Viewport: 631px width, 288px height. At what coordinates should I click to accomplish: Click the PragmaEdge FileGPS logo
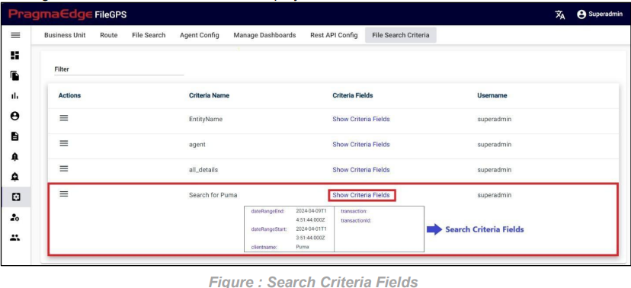(x=67, y=14)
